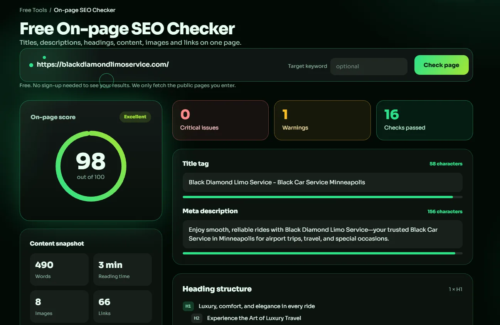The width and height of the screenshot is (500, 325).
Task: Click the '58 characters' label
Action: click(446, 164)
